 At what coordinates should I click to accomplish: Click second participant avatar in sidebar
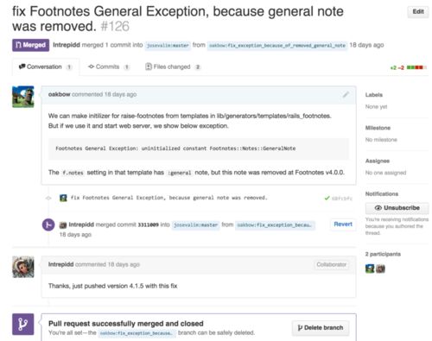(x=380, y=268)
